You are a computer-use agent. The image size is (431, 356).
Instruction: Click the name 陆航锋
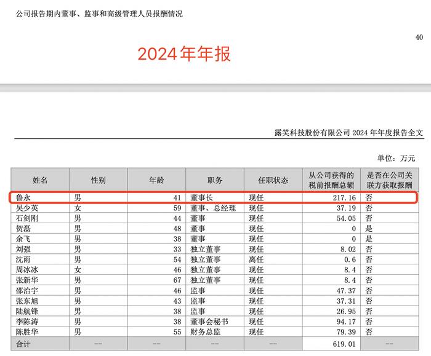click(x=27, y=312)
